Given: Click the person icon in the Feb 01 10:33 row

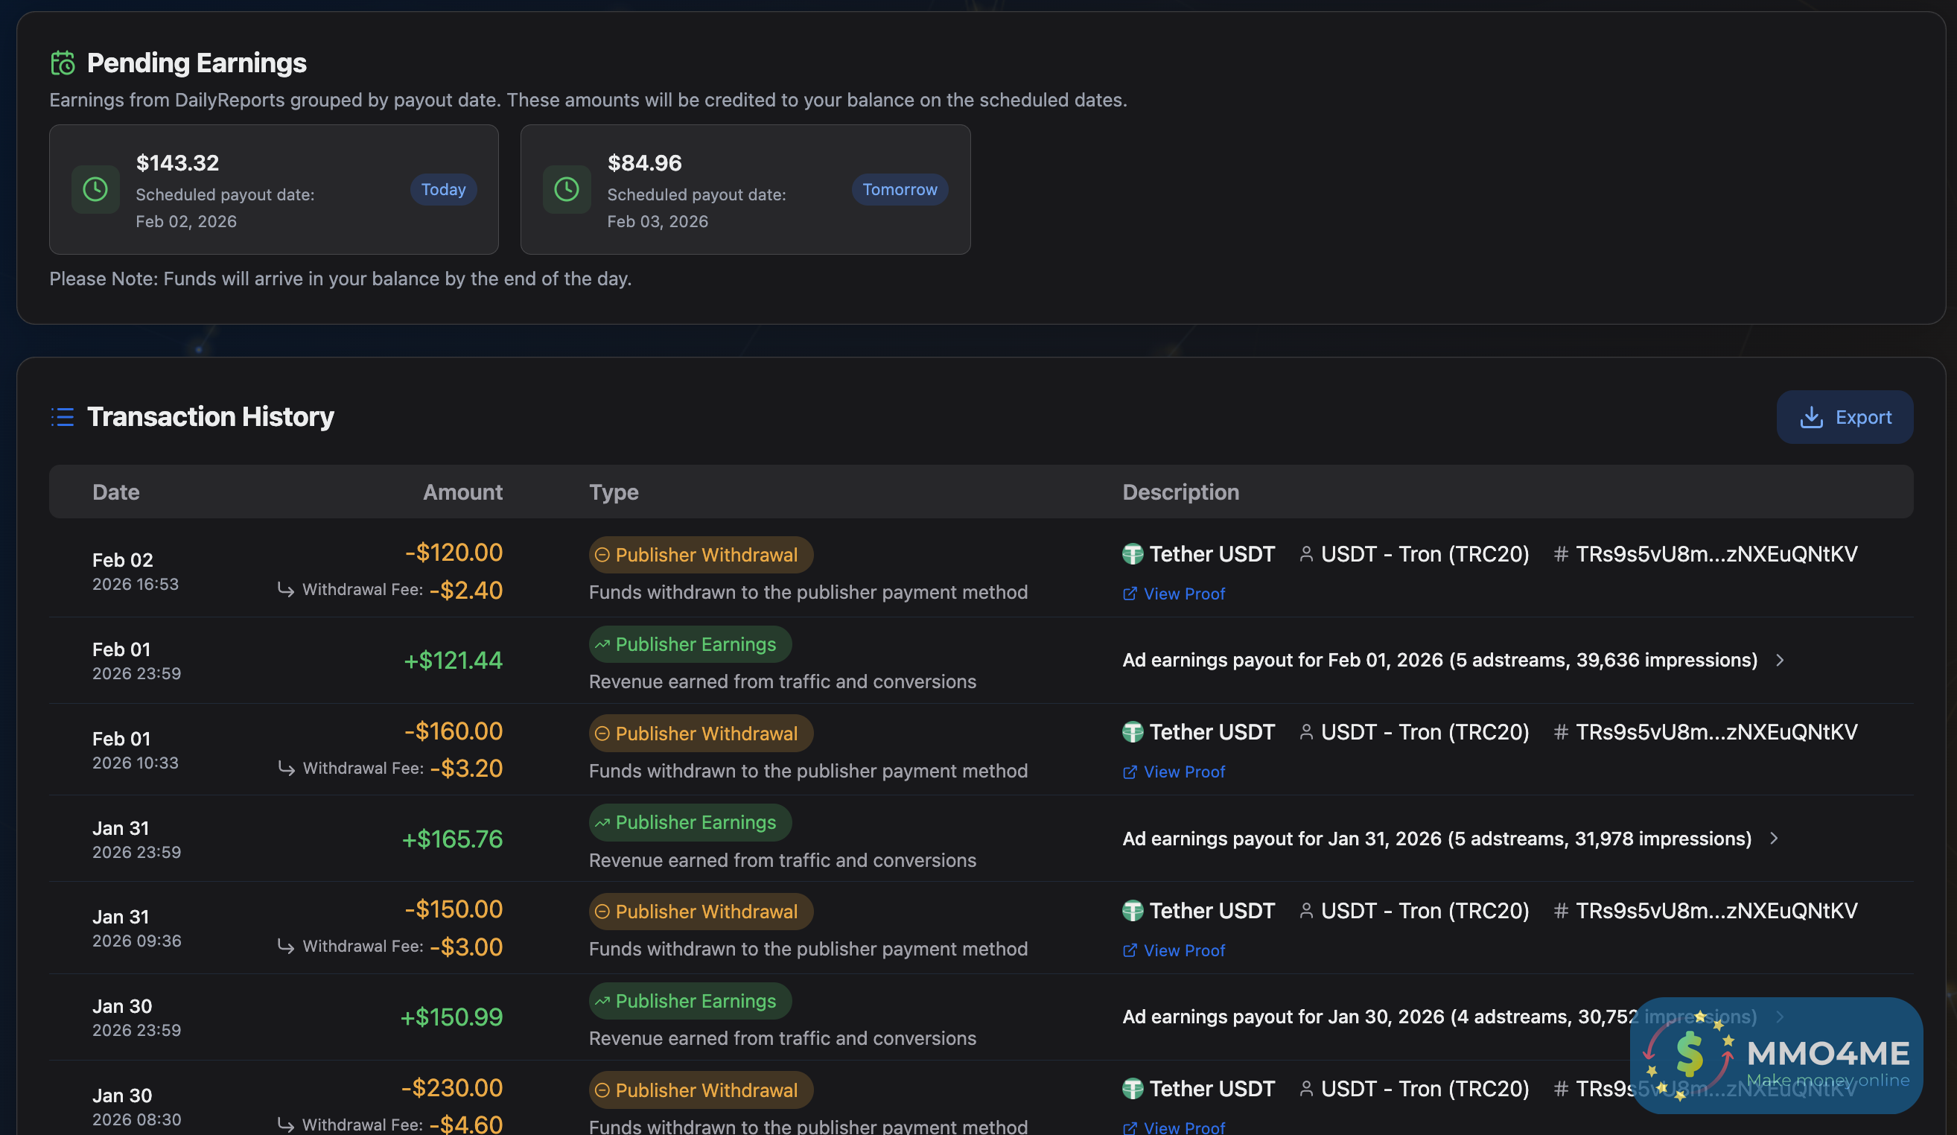Looking at the screenshot, I should (x=1306, y=732).
